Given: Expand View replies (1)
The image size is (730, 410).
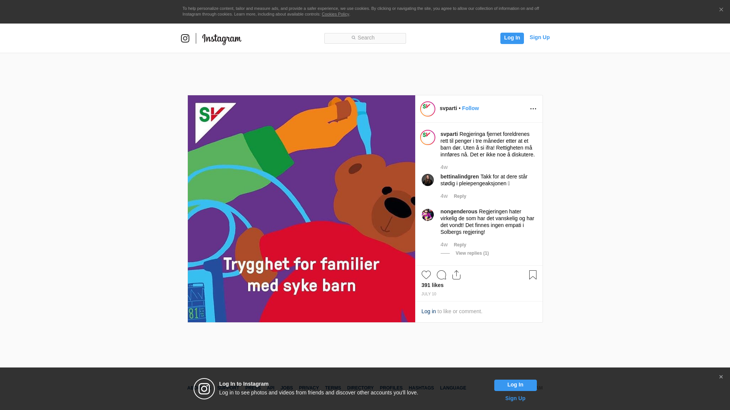Looking at the screenshot, I should tap(472, 253).
